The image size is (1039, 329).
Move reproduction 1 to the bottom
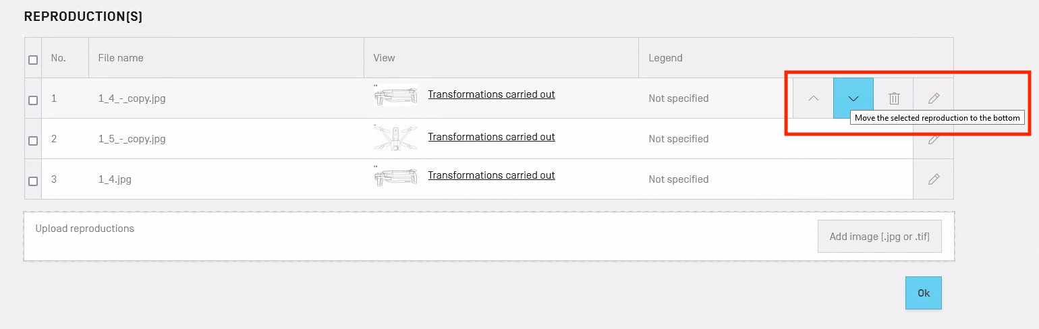click(853, 98)
